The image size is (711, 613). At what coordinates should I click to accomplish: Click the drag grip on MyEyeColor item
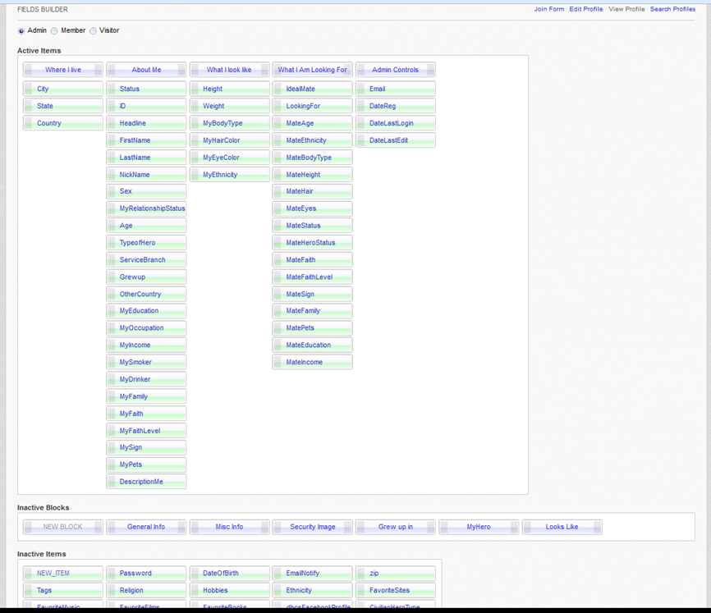coord(195,158)
